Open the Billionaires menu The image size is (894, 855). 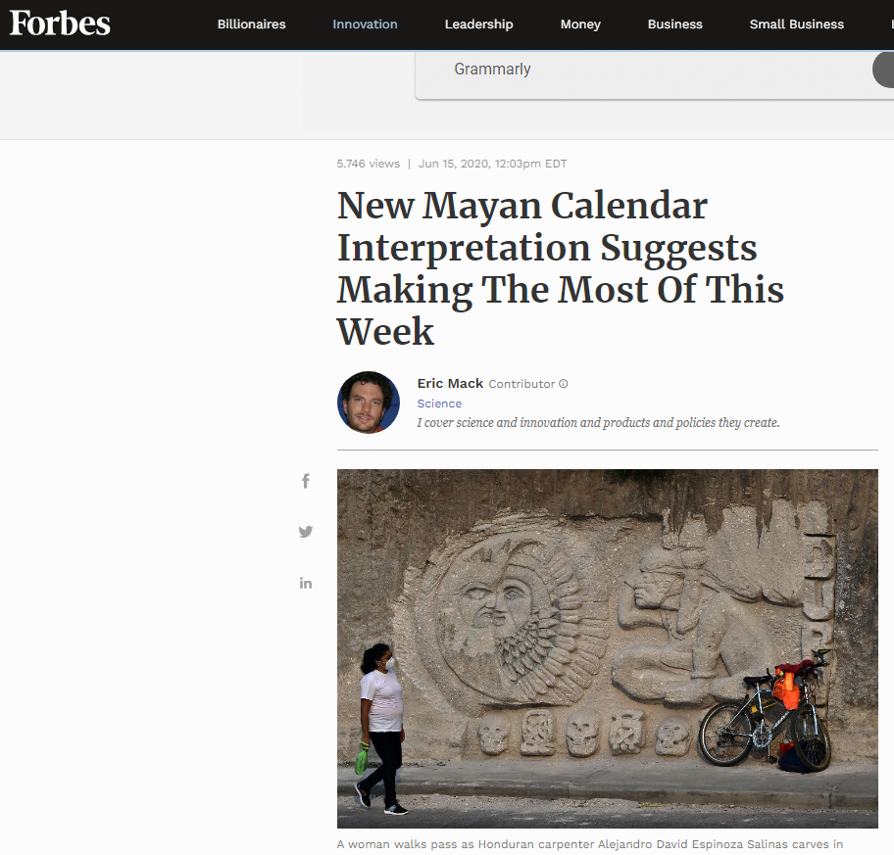(251, 24)
